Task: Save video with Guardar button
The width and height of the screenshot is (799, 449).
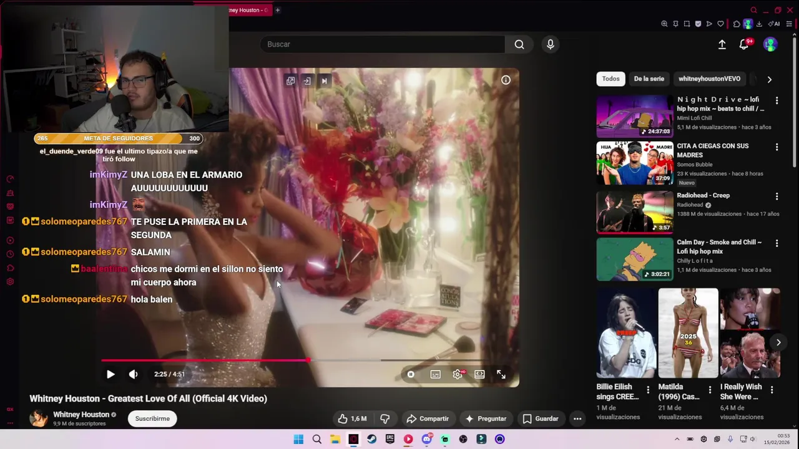Action: tap(541, 418)
